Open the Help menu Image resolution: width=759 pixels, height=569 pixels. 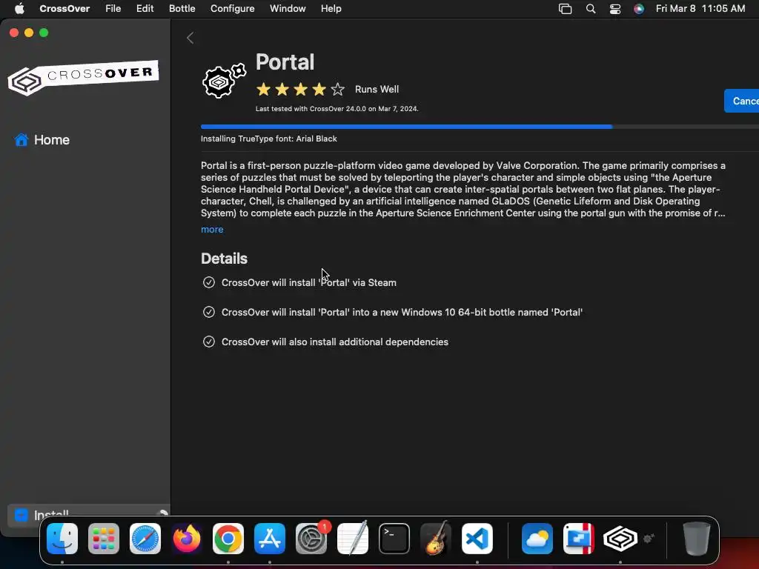pyautogui.click(x=331, y=8)
